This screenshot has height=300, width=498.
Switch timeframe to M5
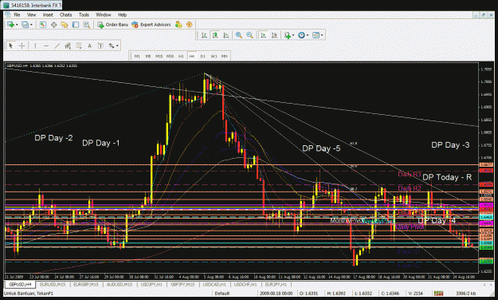point(148,56)
